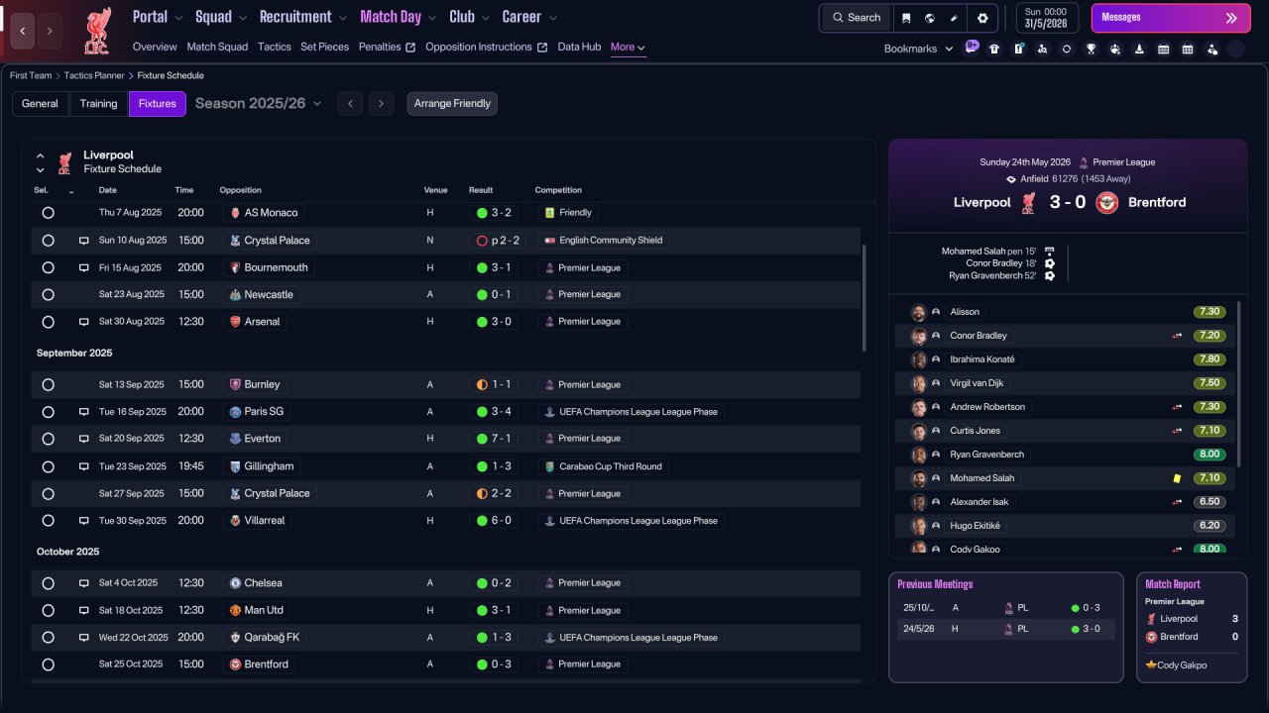Click the bookmark icon beside Search
Viewport: 1269px width, 713px height.
pyautogui.click(x=906, y=18)
